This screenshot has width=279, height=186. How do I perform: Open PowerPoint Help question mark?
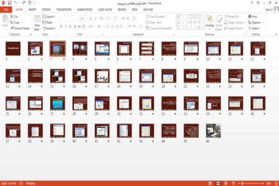252,3
